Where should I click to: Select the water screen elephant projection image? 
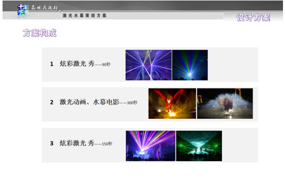[x=225, y=104]
